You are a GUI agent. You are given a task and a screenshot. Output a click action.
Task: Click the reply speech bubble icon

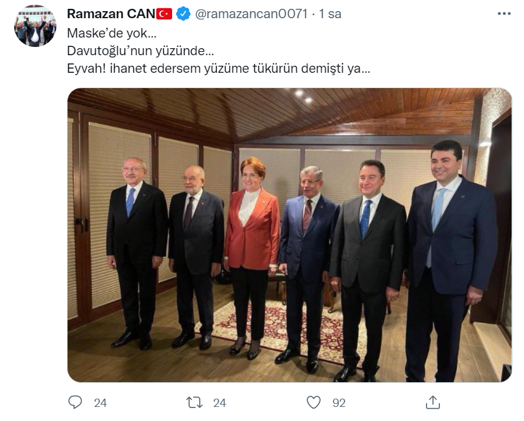[75, 402]
